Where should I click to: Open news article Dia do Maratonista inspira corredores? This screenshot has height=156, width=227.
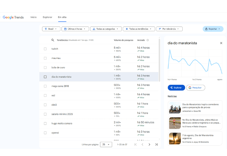pos(195,108)
